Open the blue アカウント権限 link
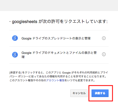118x107 pixels. click(55, 80)
